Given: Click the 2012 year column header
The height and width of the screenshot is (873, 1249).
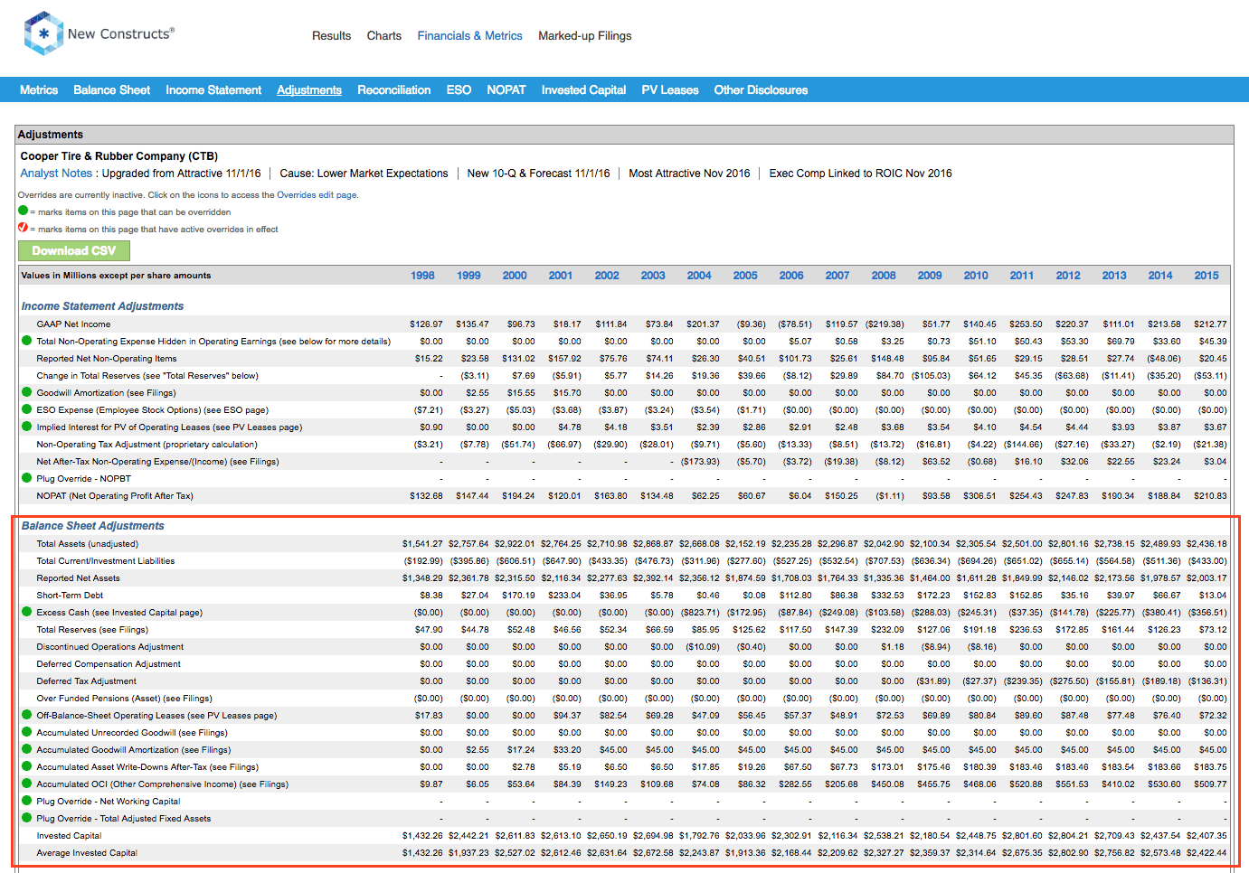Looking at the screenshot, I should [1068, 276].
